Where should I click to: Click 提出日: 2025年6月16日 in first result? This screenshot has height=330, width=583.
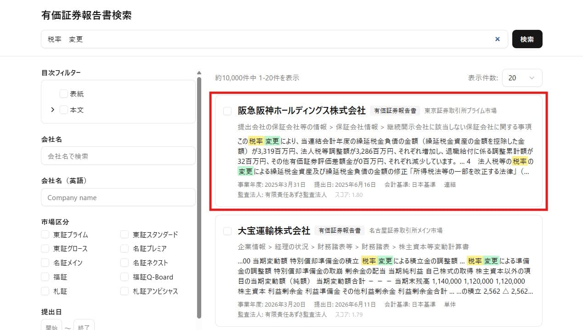pos(345,185)
